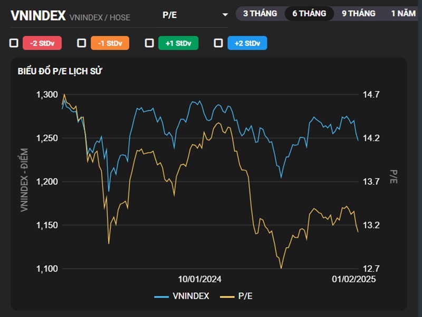Image resolution: width=422 pixels, height=317 pixels.
Task: Switch to the 9 THÁNG range tab
Action: pyautogui.click(x=359, y=14)
